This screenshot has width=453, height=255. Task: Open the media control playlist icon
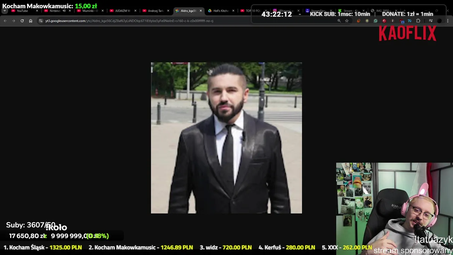431,21
